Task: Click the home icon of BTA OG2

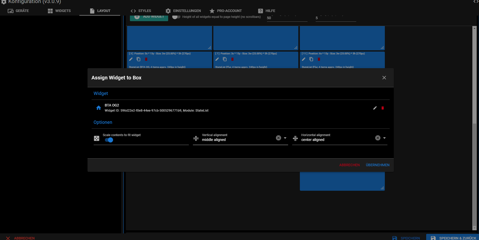Action: point(99,108)
